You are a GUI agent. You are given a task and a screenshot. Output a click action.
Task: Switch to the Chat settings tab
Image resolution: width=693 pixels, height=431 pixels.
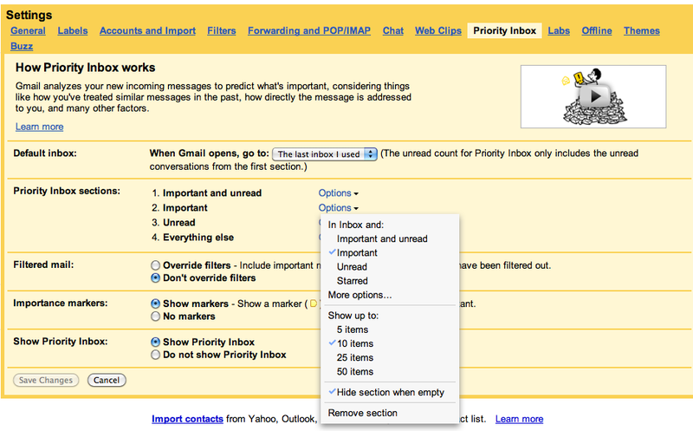(x=393, y=30)
